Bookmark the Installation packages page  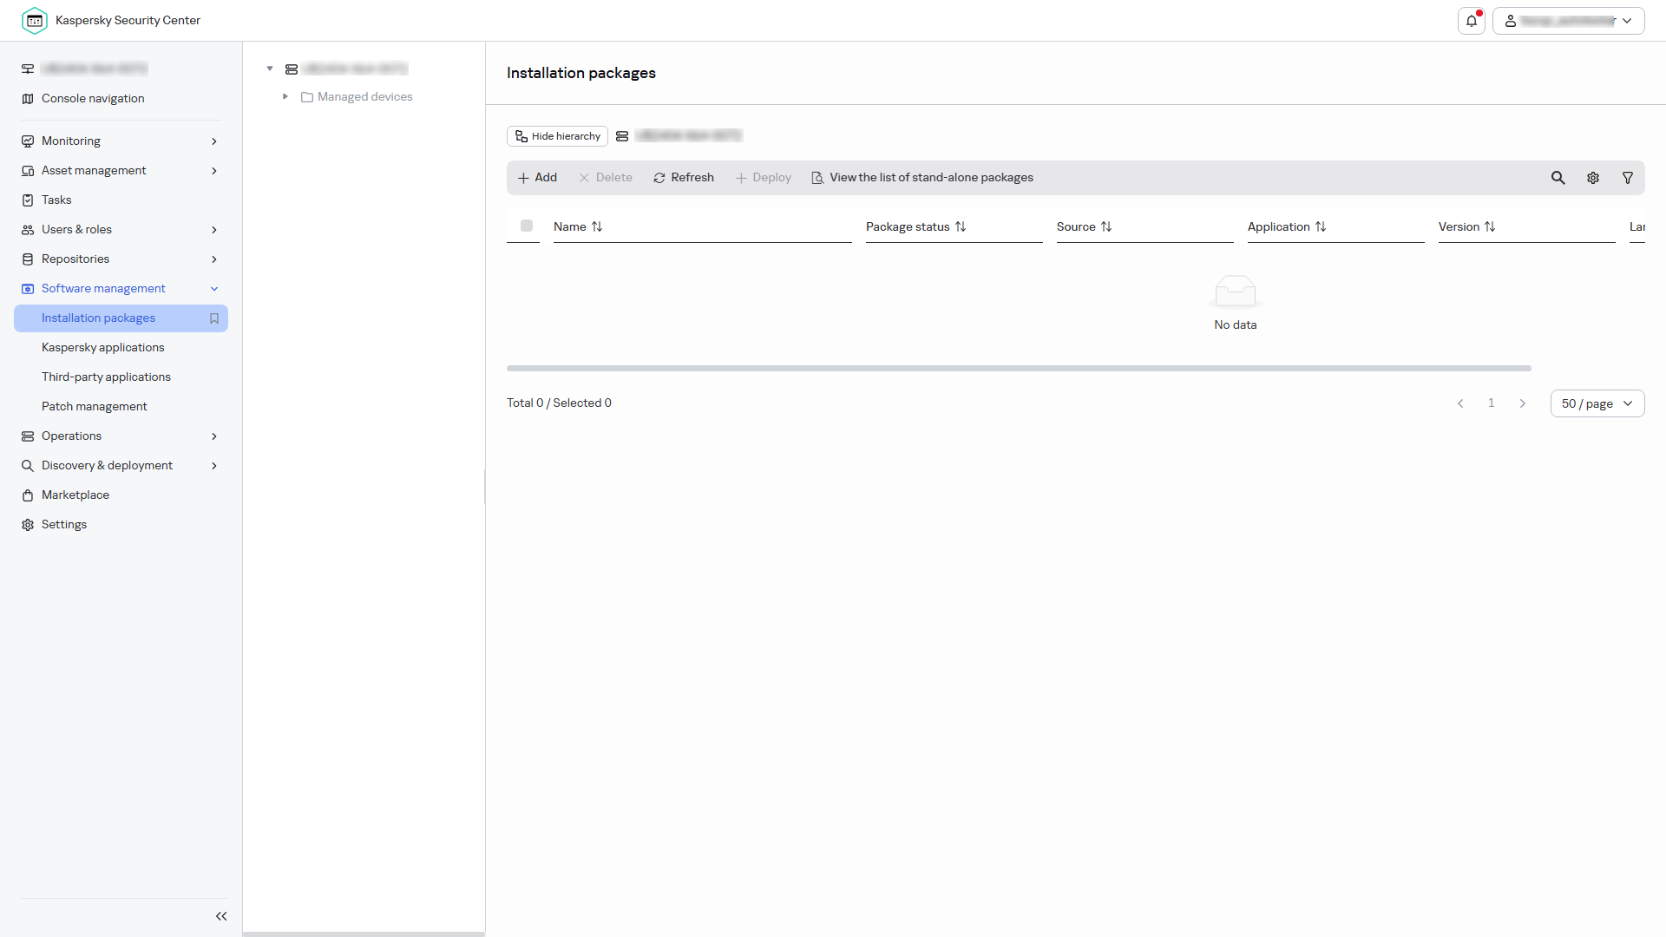[214, 318]
